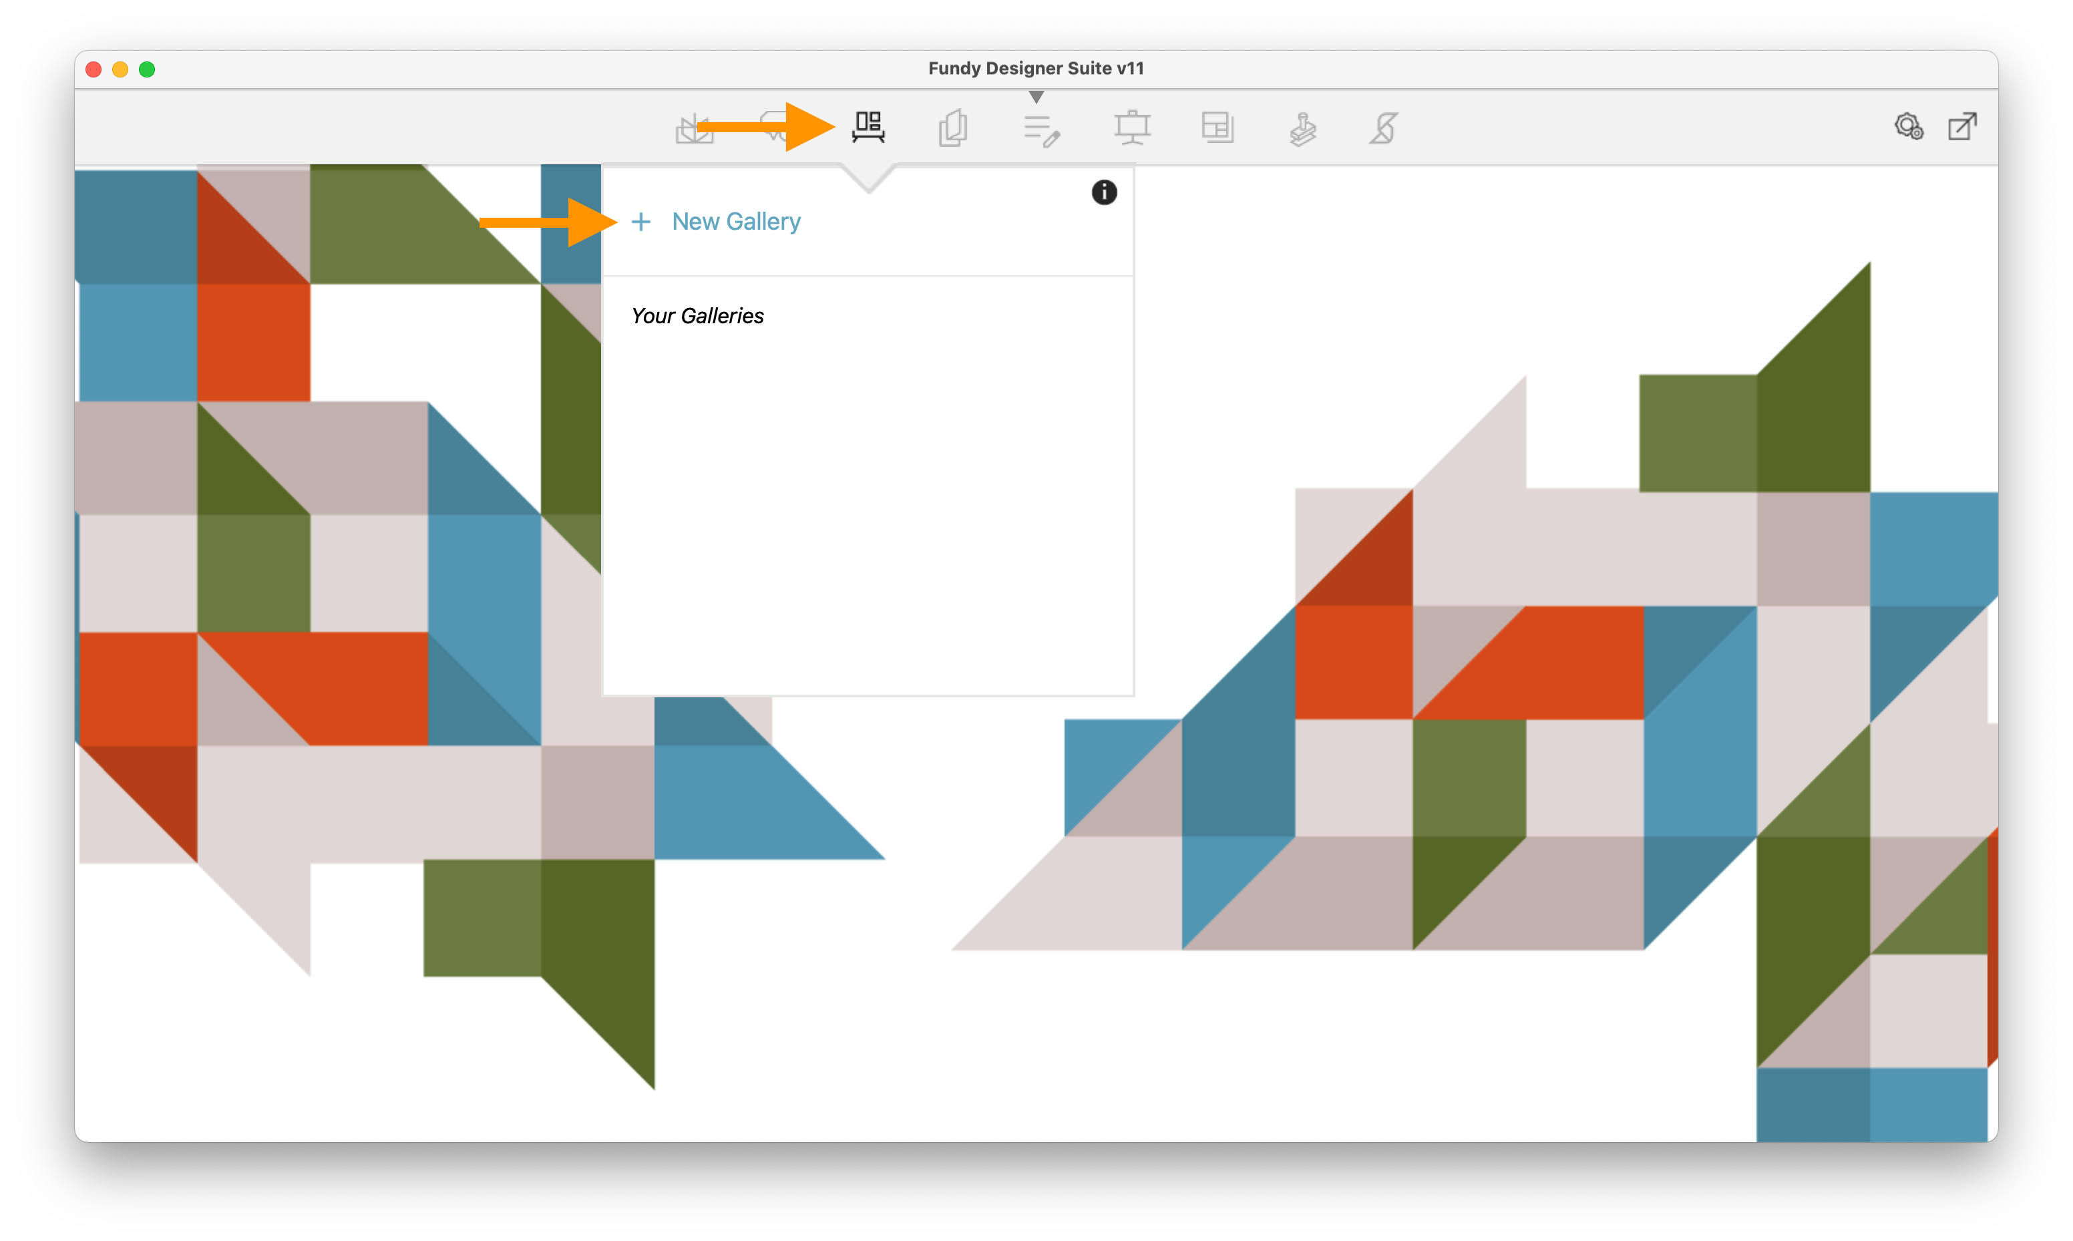Open the stamp tool icon
Screen dimensions: 2073x1241
tap(1302, 129)
